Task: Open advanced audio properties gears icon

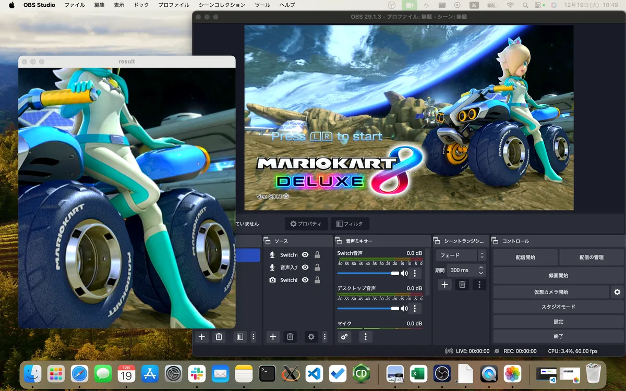Action: (344, 337)
